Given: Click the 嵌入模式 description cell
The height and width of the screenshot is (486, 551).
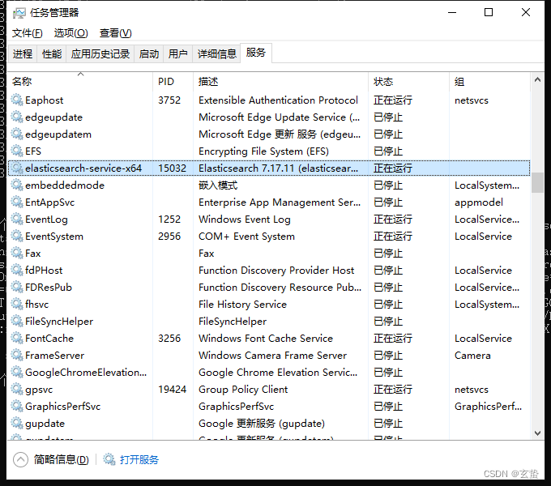Looking at the screenshot, I should click(x=218, y=185).
